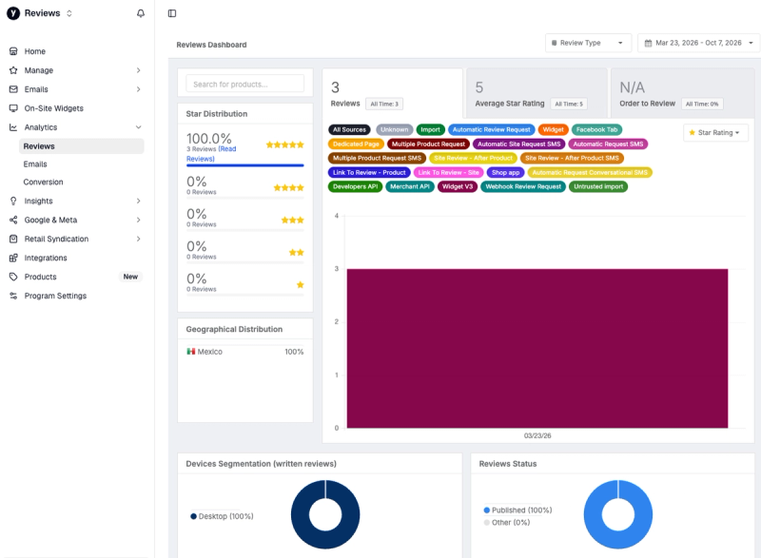
Task: Toggle the Dedicated Page filter
Action: tap(356, 144)
